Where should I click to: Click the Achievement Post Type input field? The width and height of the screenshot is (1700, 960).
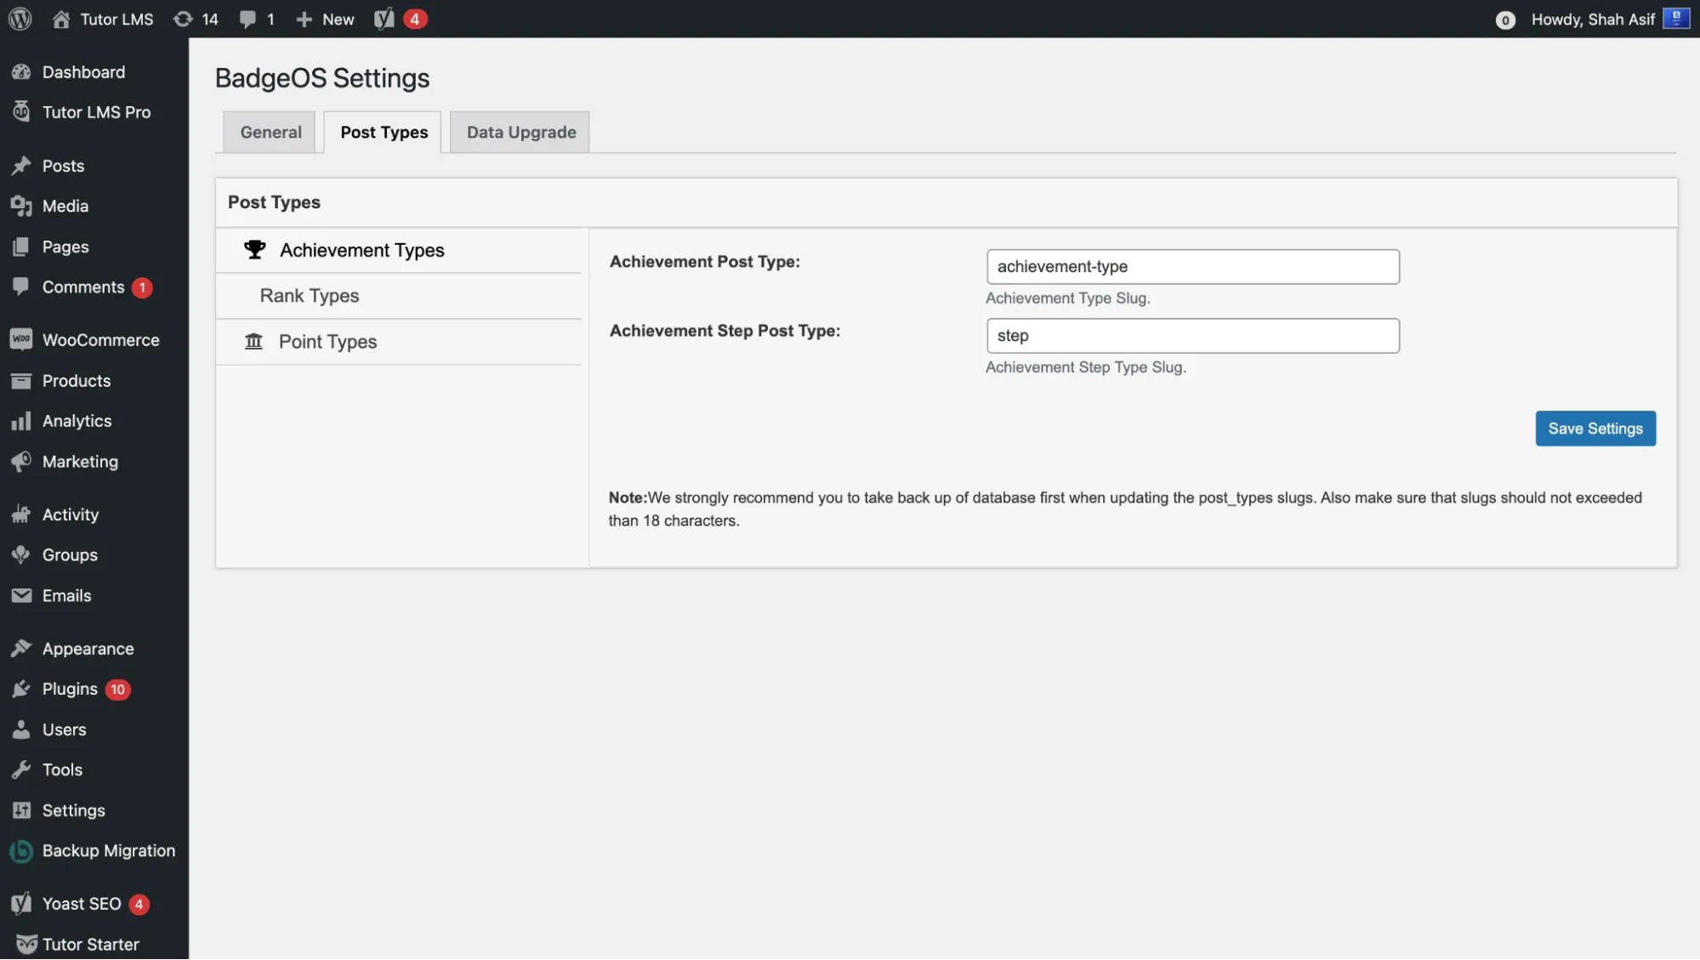click(1192, 267)
